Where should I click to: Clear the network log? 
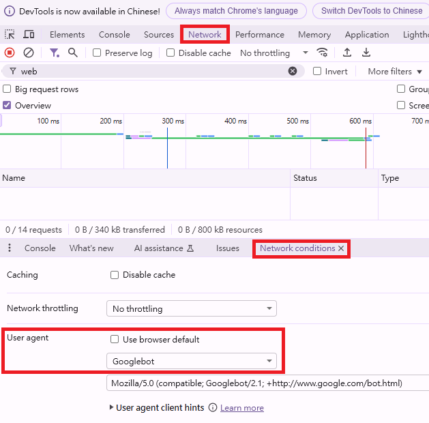29,53
